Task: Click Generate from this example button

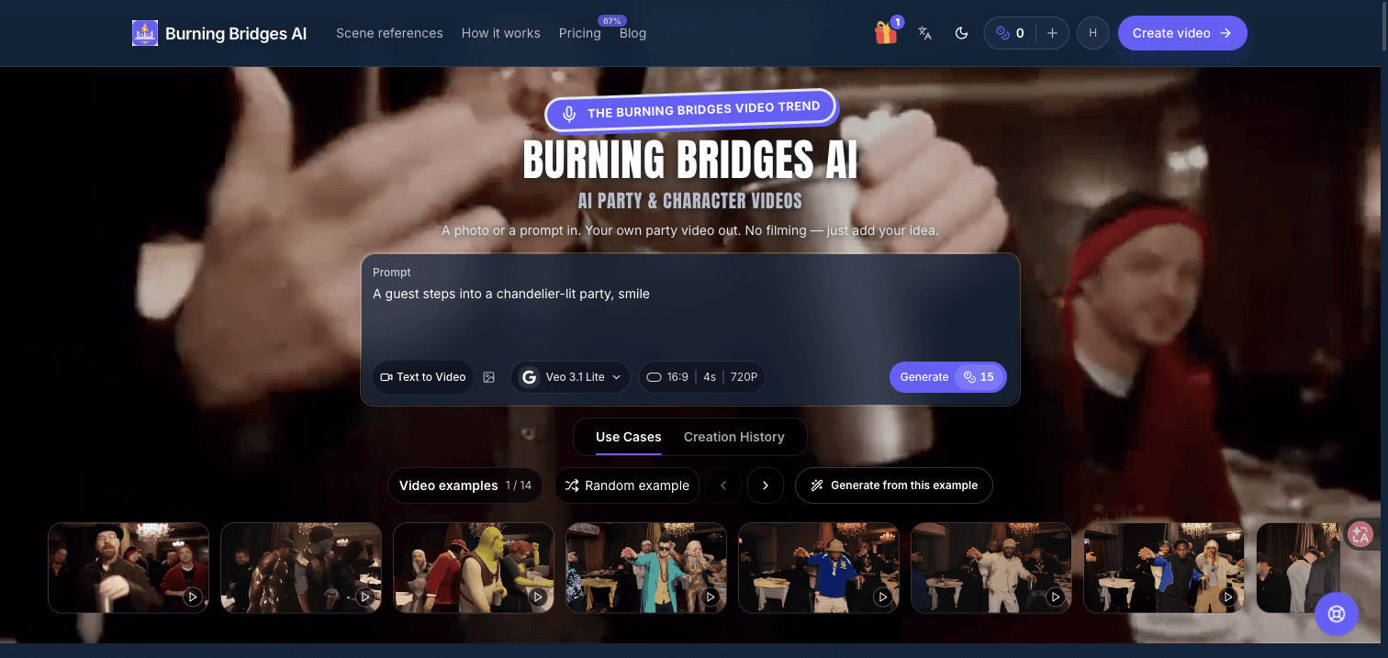Action: tap(894, 485)
